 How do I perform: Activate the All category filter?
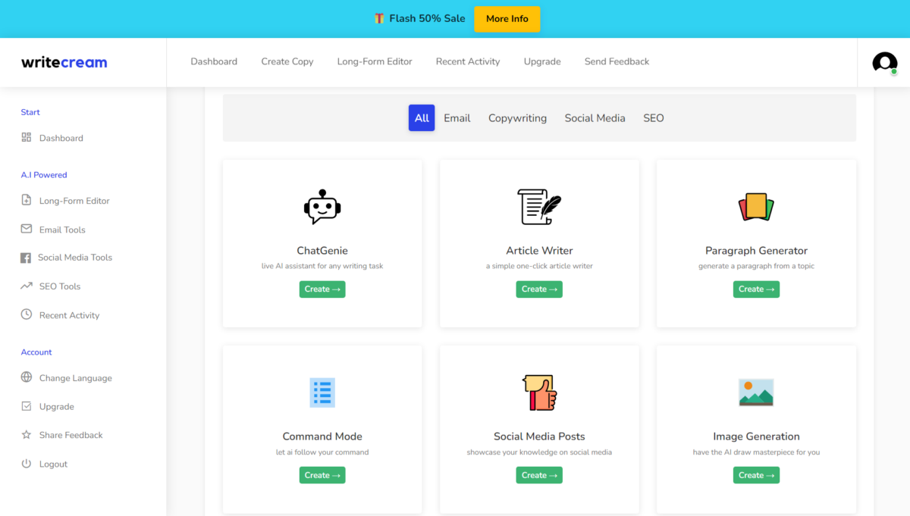click(x=422, y=117)
